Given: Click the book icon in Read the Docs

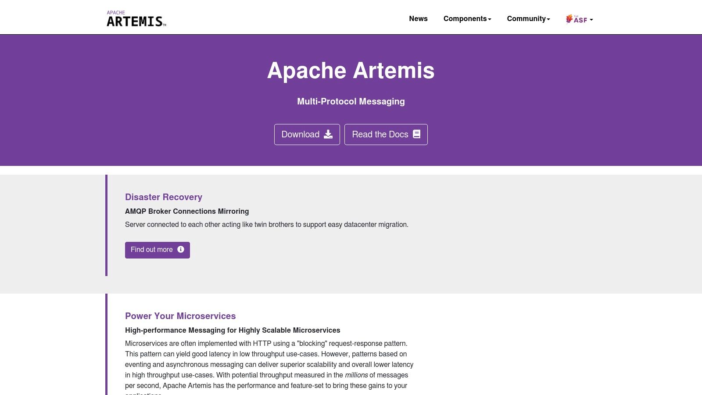Looking at the screenshot, I should tap(416, 134).
